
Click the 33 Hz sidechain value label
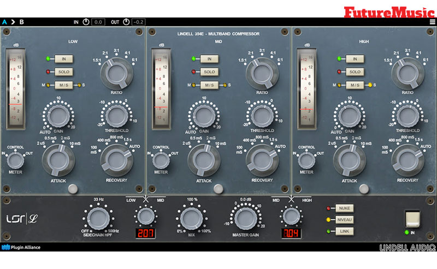[x=99, y=199]
